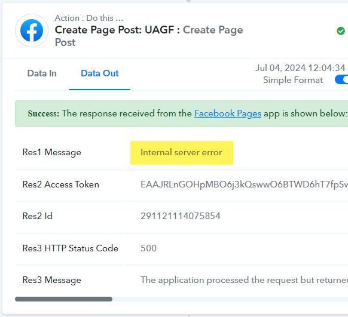Click the Res2 Id number 291121114075854
The width and height of the screenshot is (348, 317).
tap(181, 216)
